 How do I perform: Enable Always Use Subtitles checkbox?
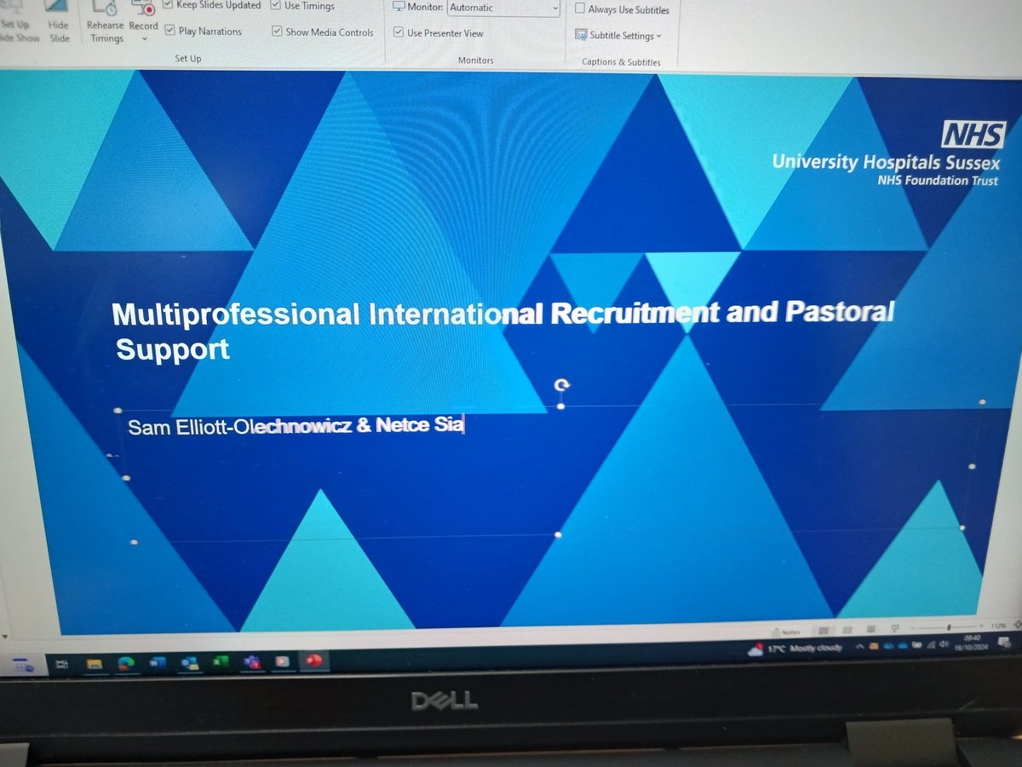pos(580,9)
